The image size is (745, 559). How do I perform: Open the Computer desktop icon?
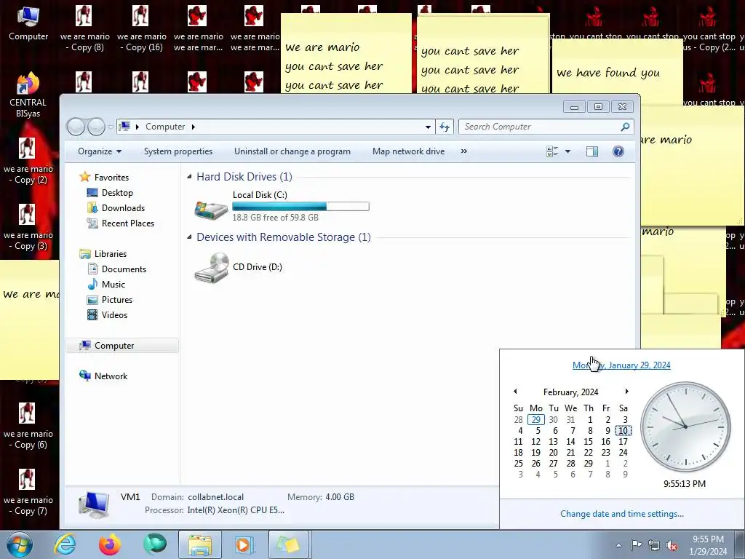tap(28, 24)
